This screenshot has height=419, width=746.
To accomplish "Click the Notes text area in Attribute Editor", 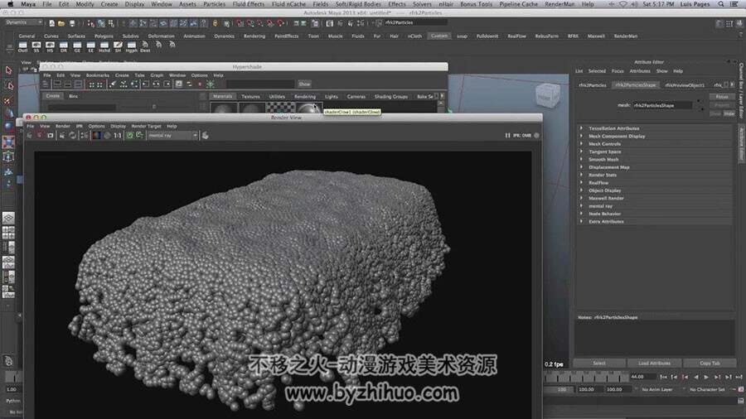I will [x=655, y=338].
